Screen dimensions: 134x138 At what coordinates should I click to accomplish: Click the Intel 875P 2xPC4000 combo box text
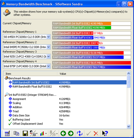tap(25, 66)
